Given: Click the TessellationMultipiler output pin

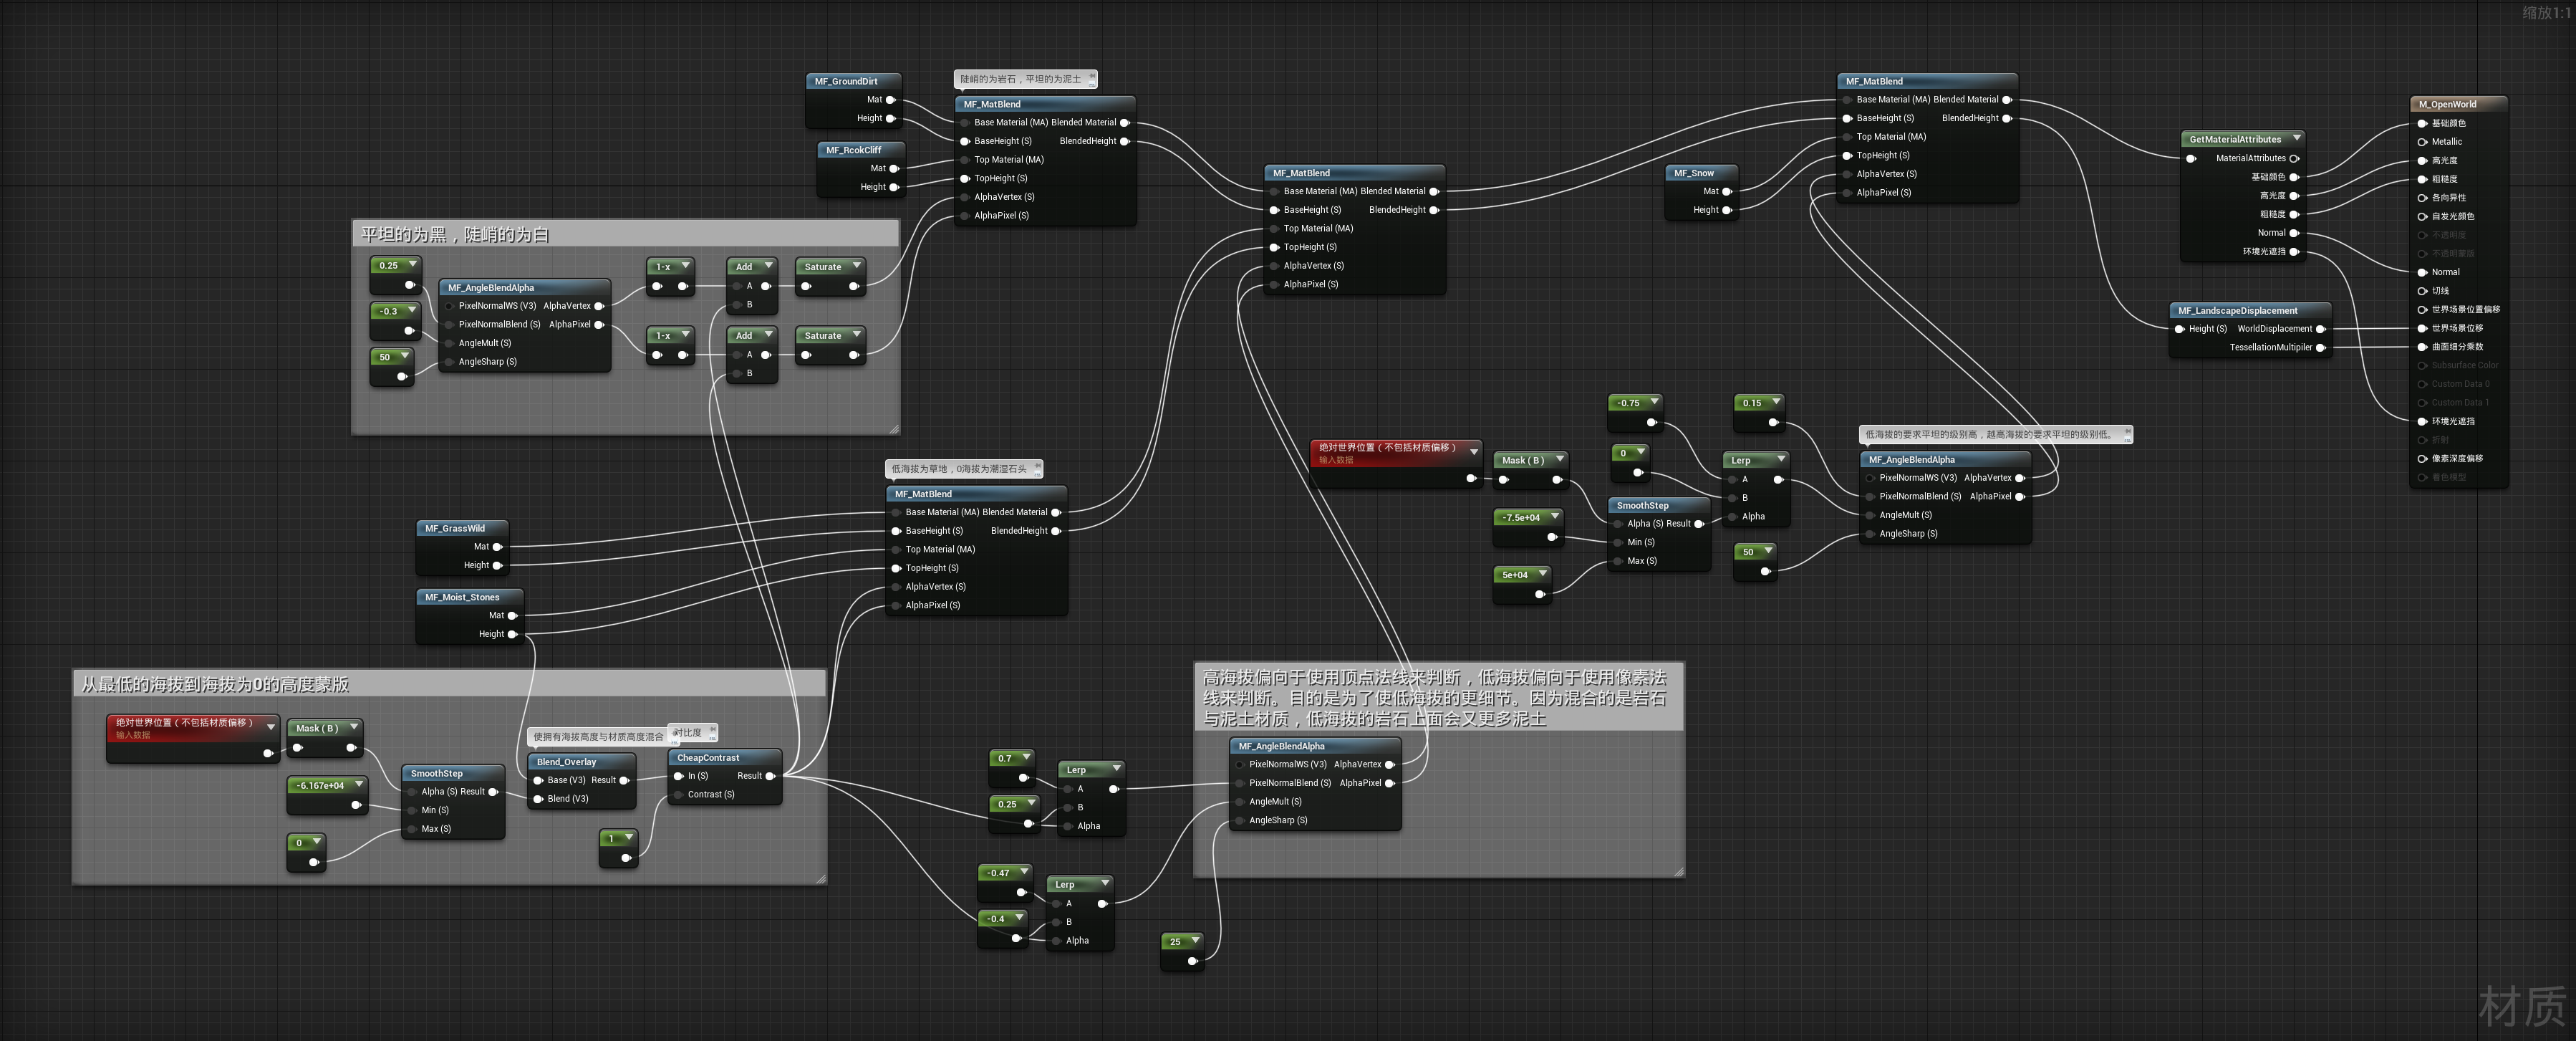Looking at the screenshot, I should 2320,348.
